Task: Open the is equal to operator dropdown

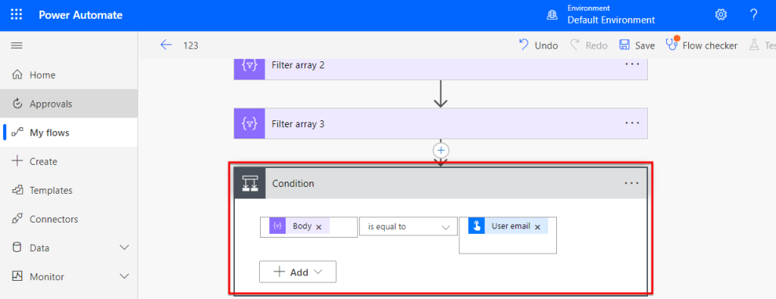Action: click(408, 227)
